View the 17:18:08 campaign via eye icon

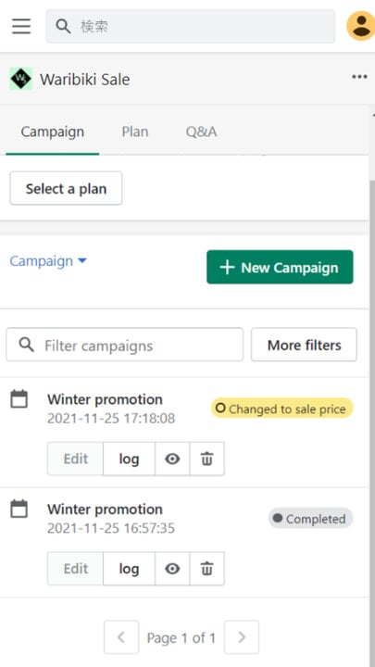(172, 459)
